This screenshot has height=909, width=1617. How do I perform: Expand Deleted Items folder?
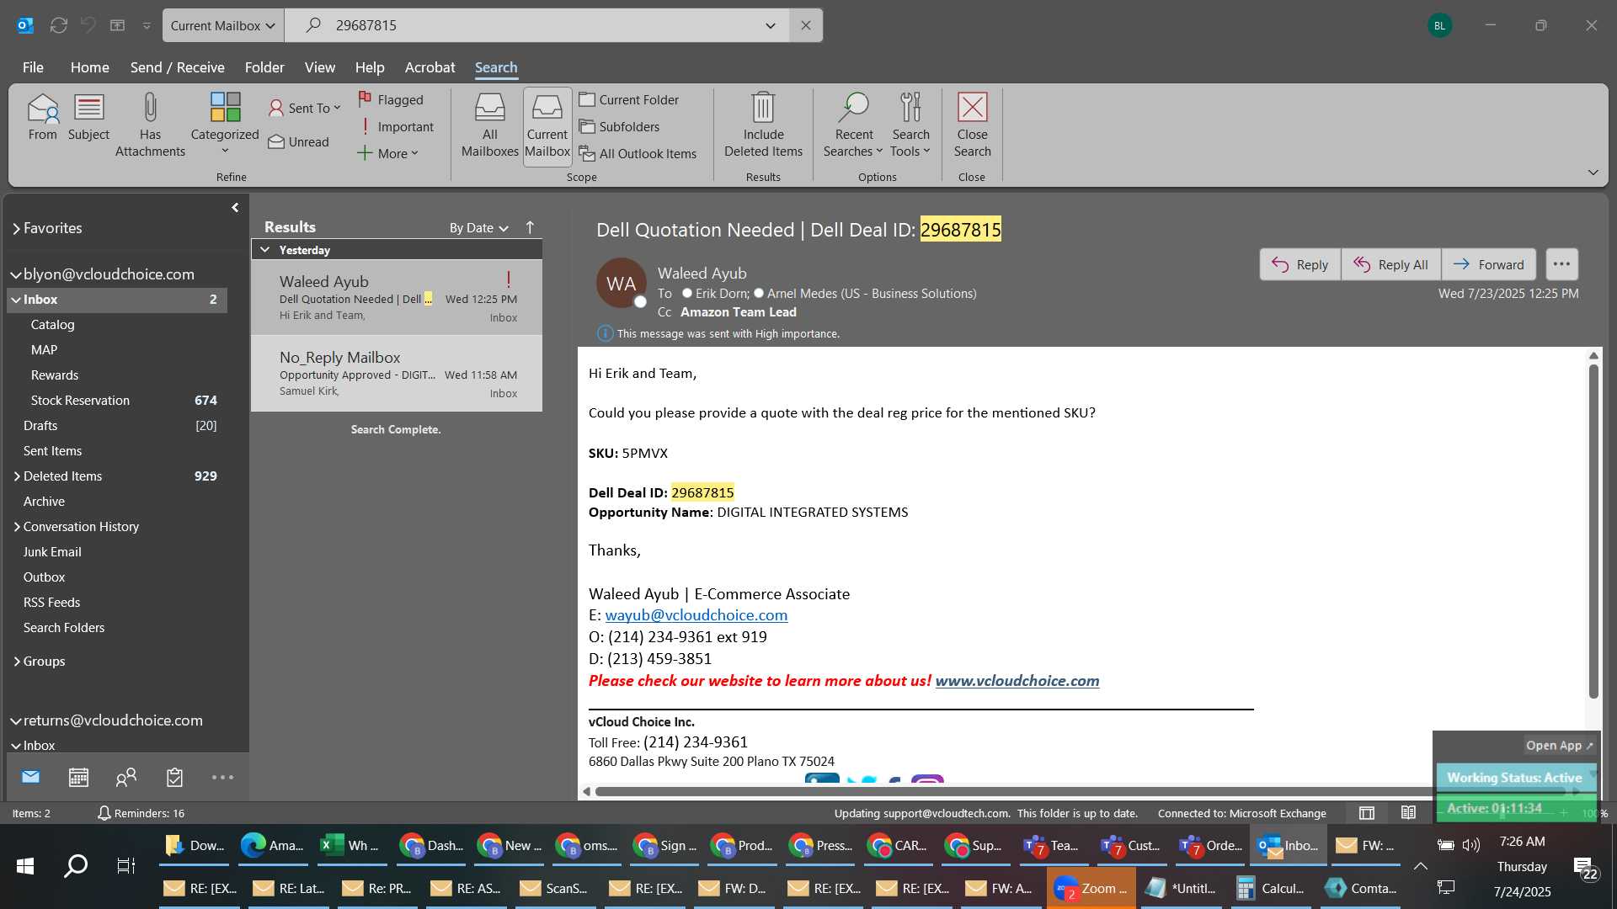(x=16, y=476)
